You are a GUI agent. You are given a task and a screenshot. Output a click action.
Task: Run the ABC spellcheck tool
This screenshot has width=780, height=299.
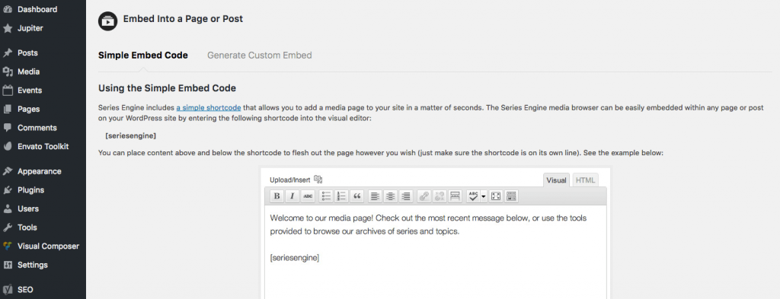(x=473, y=197)
